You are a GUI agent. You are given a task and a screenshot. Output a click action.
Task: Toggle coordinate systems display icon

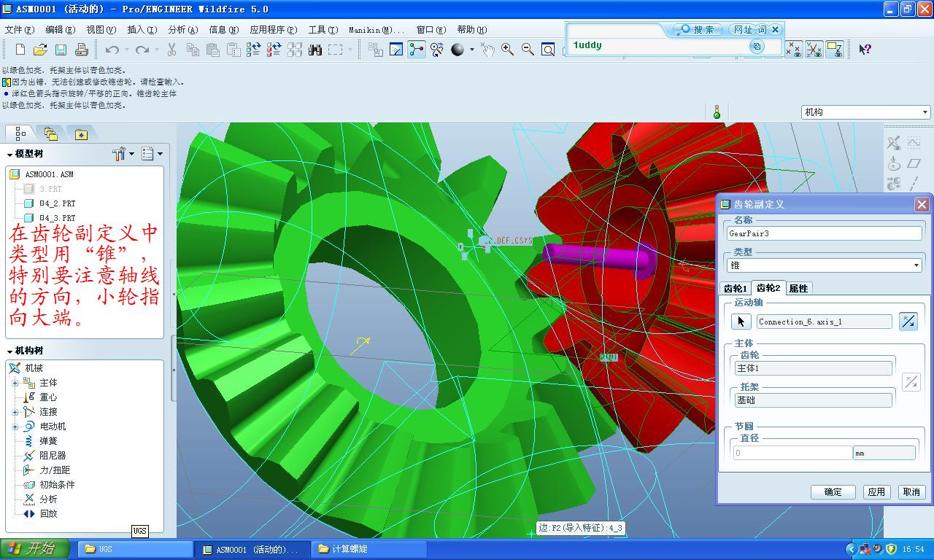pos(814,50)
